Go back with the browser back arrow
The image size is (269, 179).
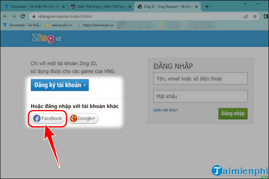pos(5,17)
